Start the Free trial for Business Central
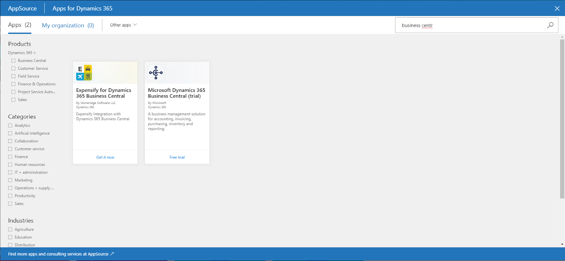The width and height of the screenshot is (565, 261). [x=177, y=157]
